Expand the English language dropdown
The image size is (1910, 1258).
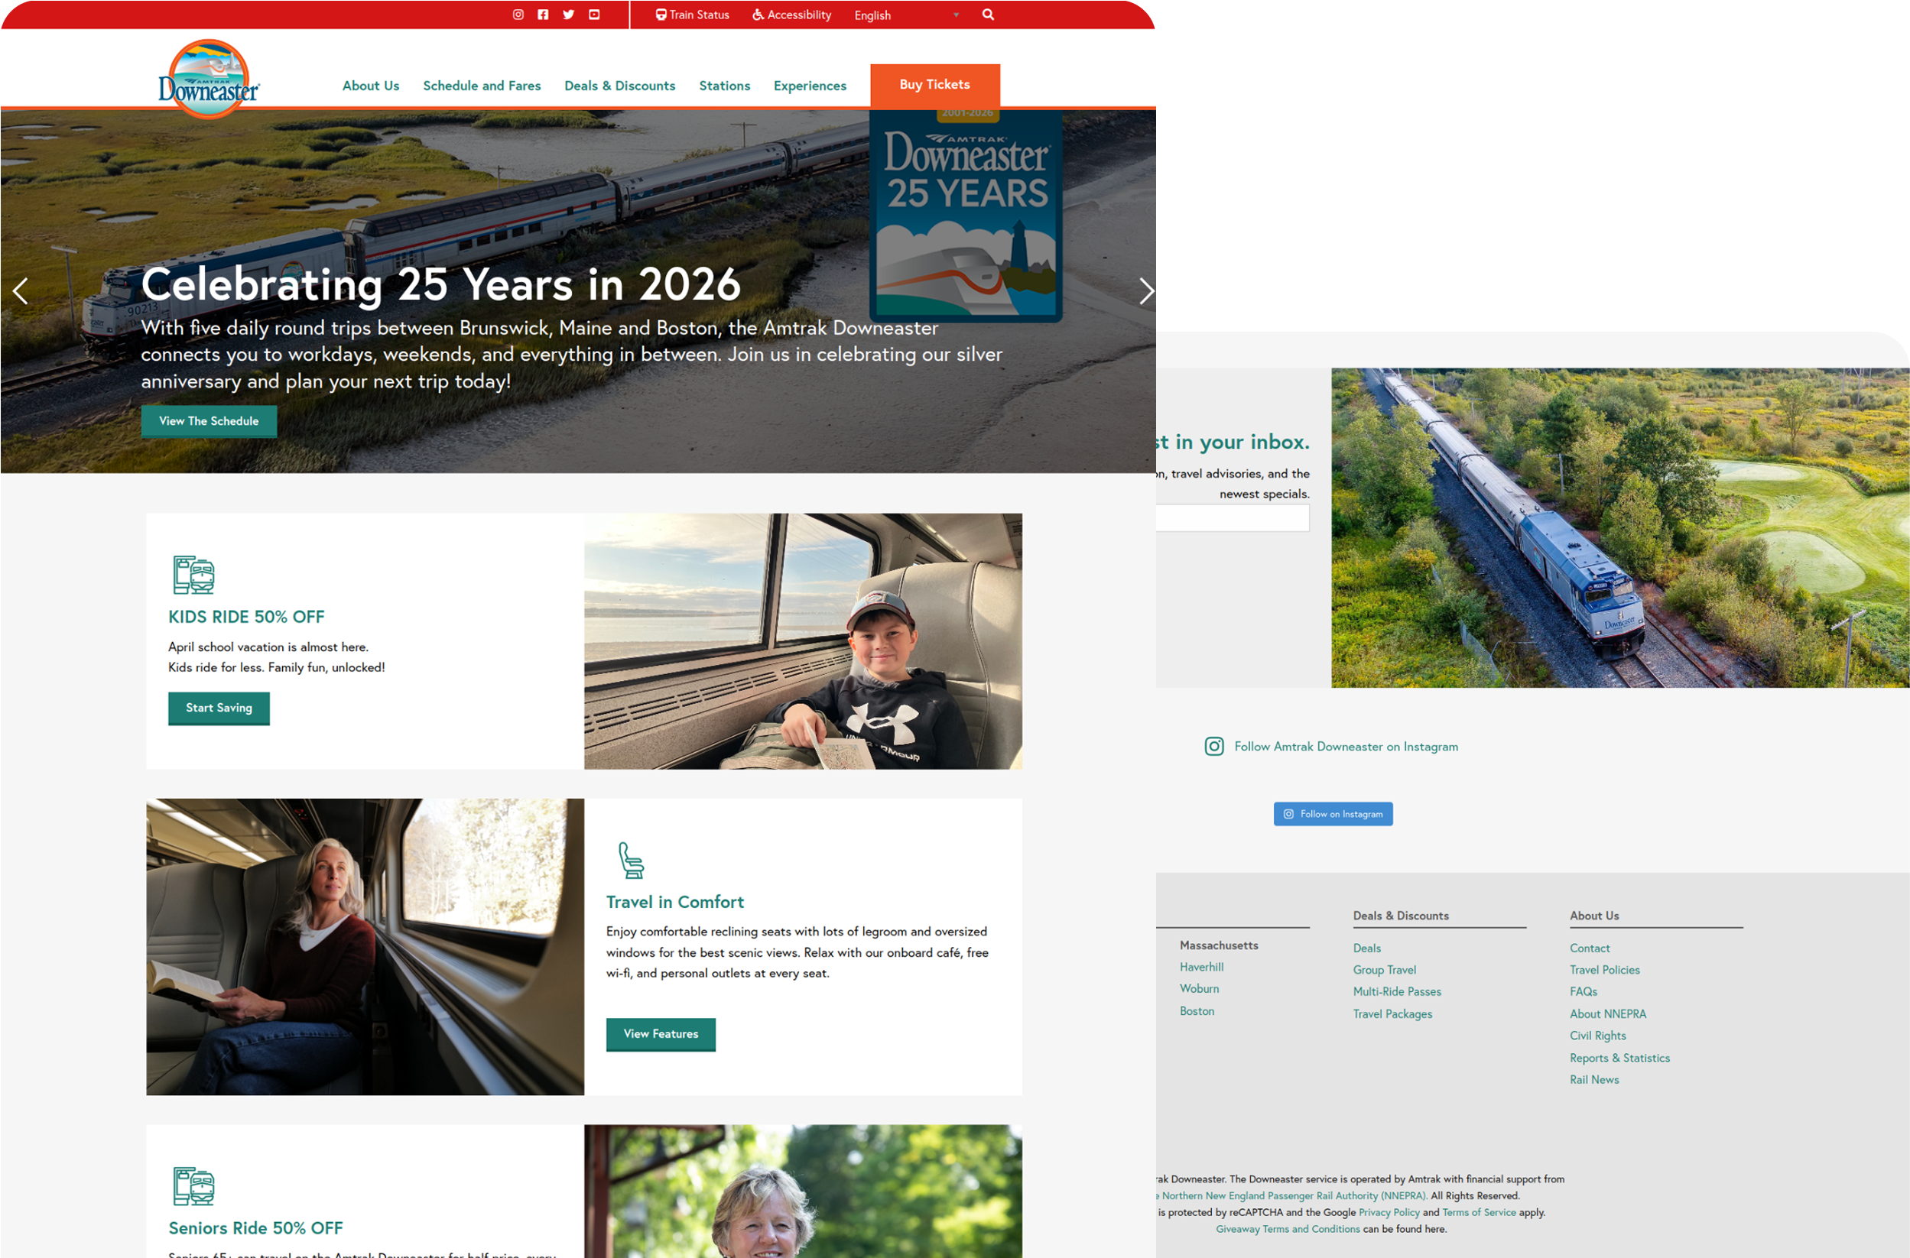[x=907, y=15]
